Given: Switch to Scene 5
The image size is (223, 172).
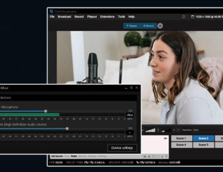Looking at the screenshot, I should coord(203,145).
